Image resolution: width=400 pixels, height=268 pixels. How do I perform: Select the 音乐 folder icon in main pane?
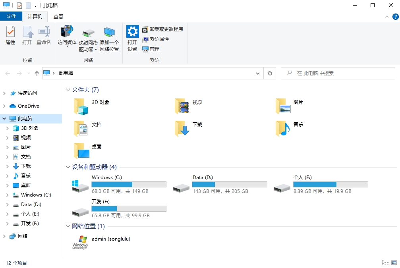click(x=283, y=128)
